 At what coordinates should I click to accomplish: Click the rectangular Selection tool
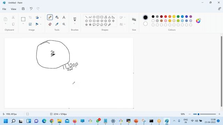(x=23, y=19)
